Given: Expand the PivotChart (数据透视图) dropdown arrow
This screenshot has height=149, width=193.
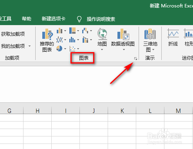Looking at the screenshot, I should [124, 50].
